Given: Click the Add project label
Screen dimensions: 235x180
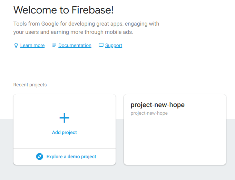Looking at the screenshot, I should [x=65, y=132].
